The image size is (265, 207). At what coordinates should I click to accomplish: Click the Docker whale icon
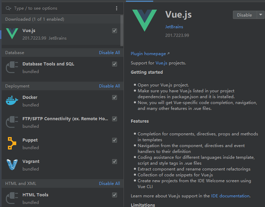pos(12,101)
